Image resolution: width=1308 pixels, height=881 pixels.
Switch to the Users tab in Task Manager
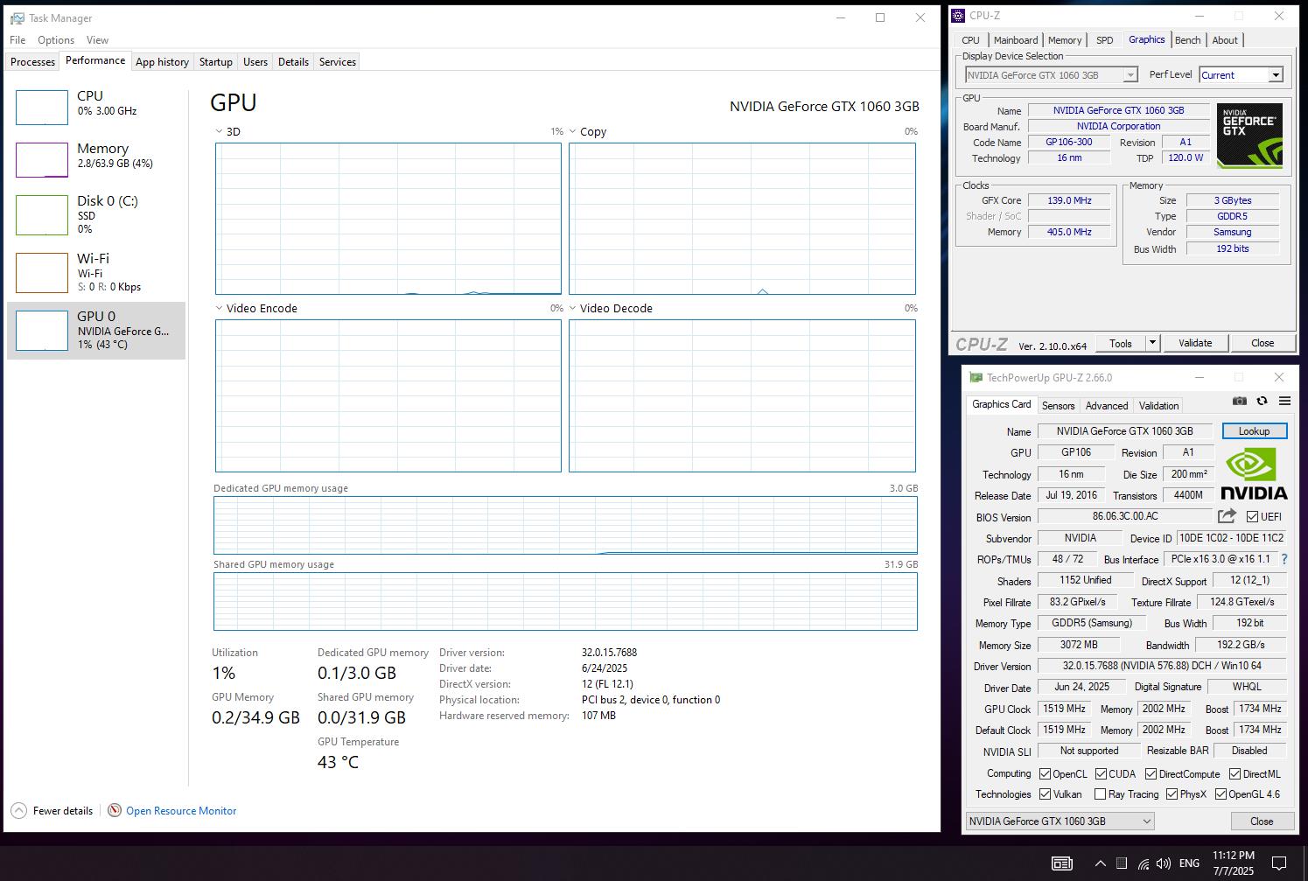pyautogui.click(x=255, y=62)
